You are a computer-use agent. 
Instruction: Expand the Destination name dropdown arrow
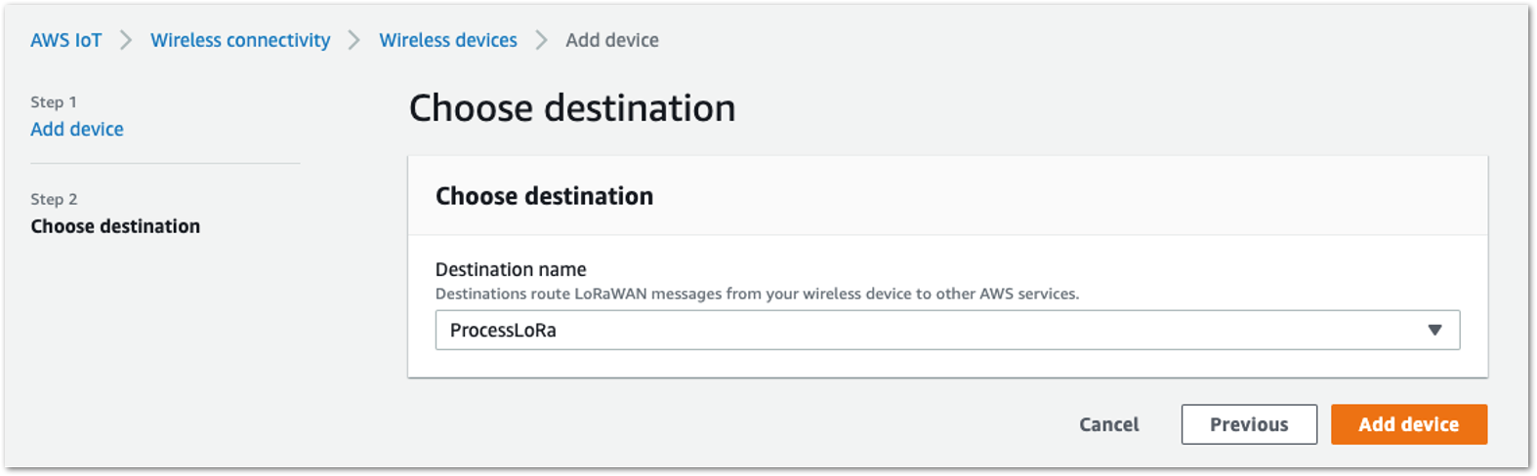point(1434,330)
